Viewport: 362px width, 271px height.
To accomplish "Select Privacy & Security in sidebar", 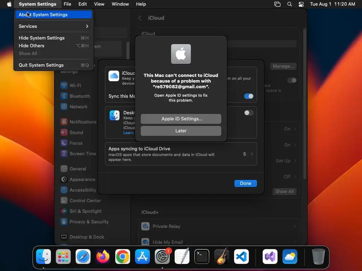I will click(84, 222).
